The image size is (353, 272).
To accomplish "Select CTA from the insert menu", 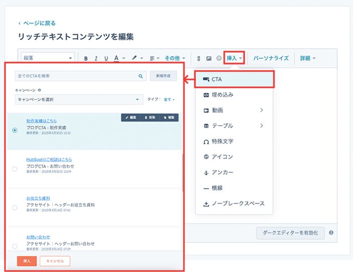I will click(x=234, y=79).
